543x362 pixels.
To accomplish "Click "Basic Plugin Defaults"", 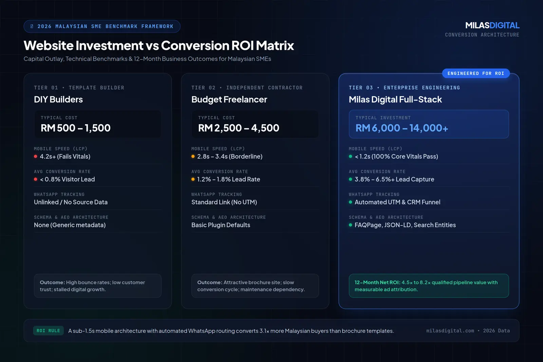I will [x=221, y=225].
